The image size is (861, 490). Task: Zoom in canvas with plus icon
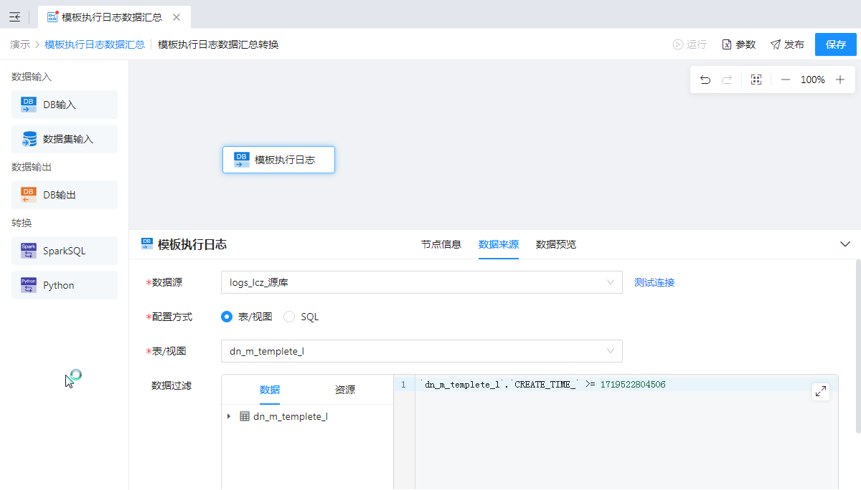click(840, 80)
